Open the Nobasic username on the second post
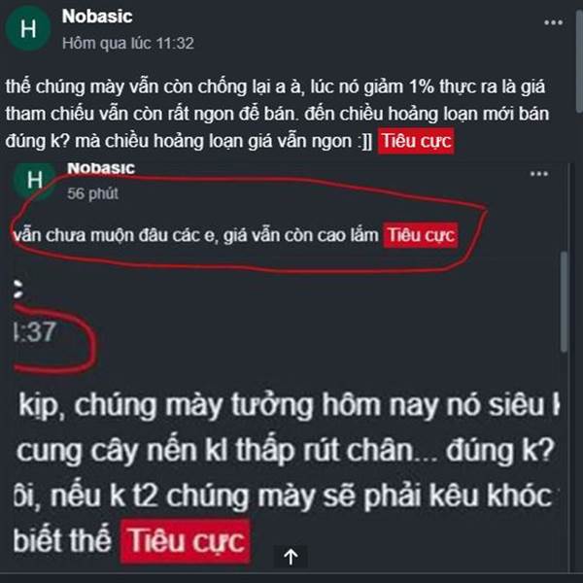The image size is (583, 583). [101, 168]
